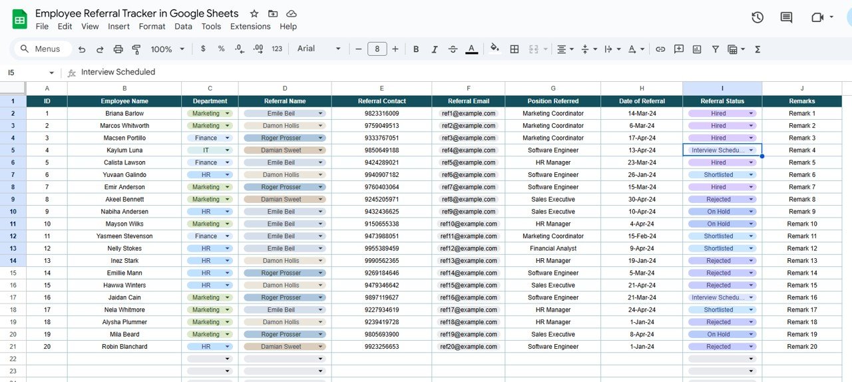
Task: Expand the 100% zoom dropdown
Action: coord(166,49)
